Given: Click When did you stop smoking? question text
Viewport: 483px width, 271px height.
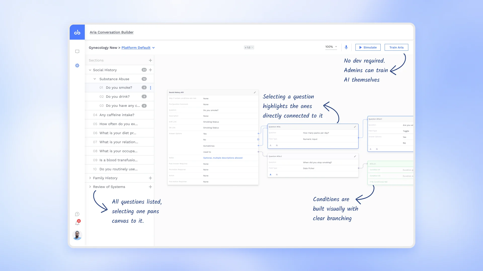Looking at the screenshot, I should click(317, 163).
